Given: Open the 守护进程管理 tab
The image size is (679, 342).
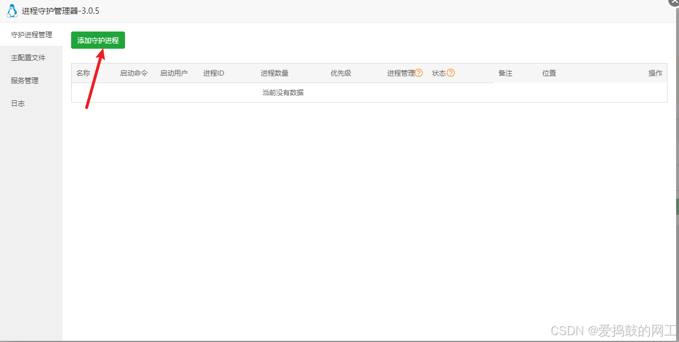Looking at the screenshot, I should point(31,34).
